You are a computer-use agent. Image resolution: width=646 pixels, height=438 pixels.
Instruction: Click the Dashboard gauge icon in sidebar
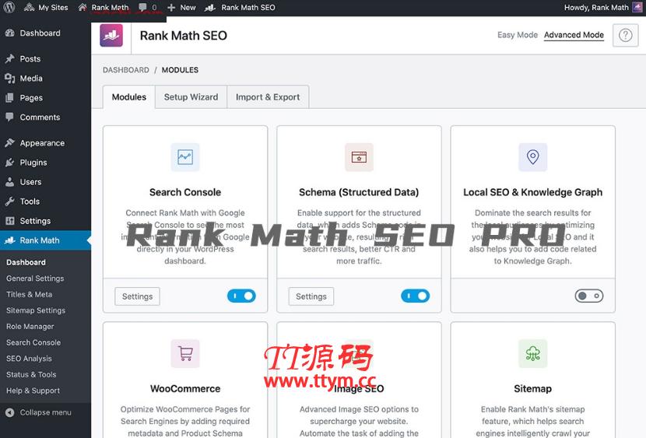point(10,33)
